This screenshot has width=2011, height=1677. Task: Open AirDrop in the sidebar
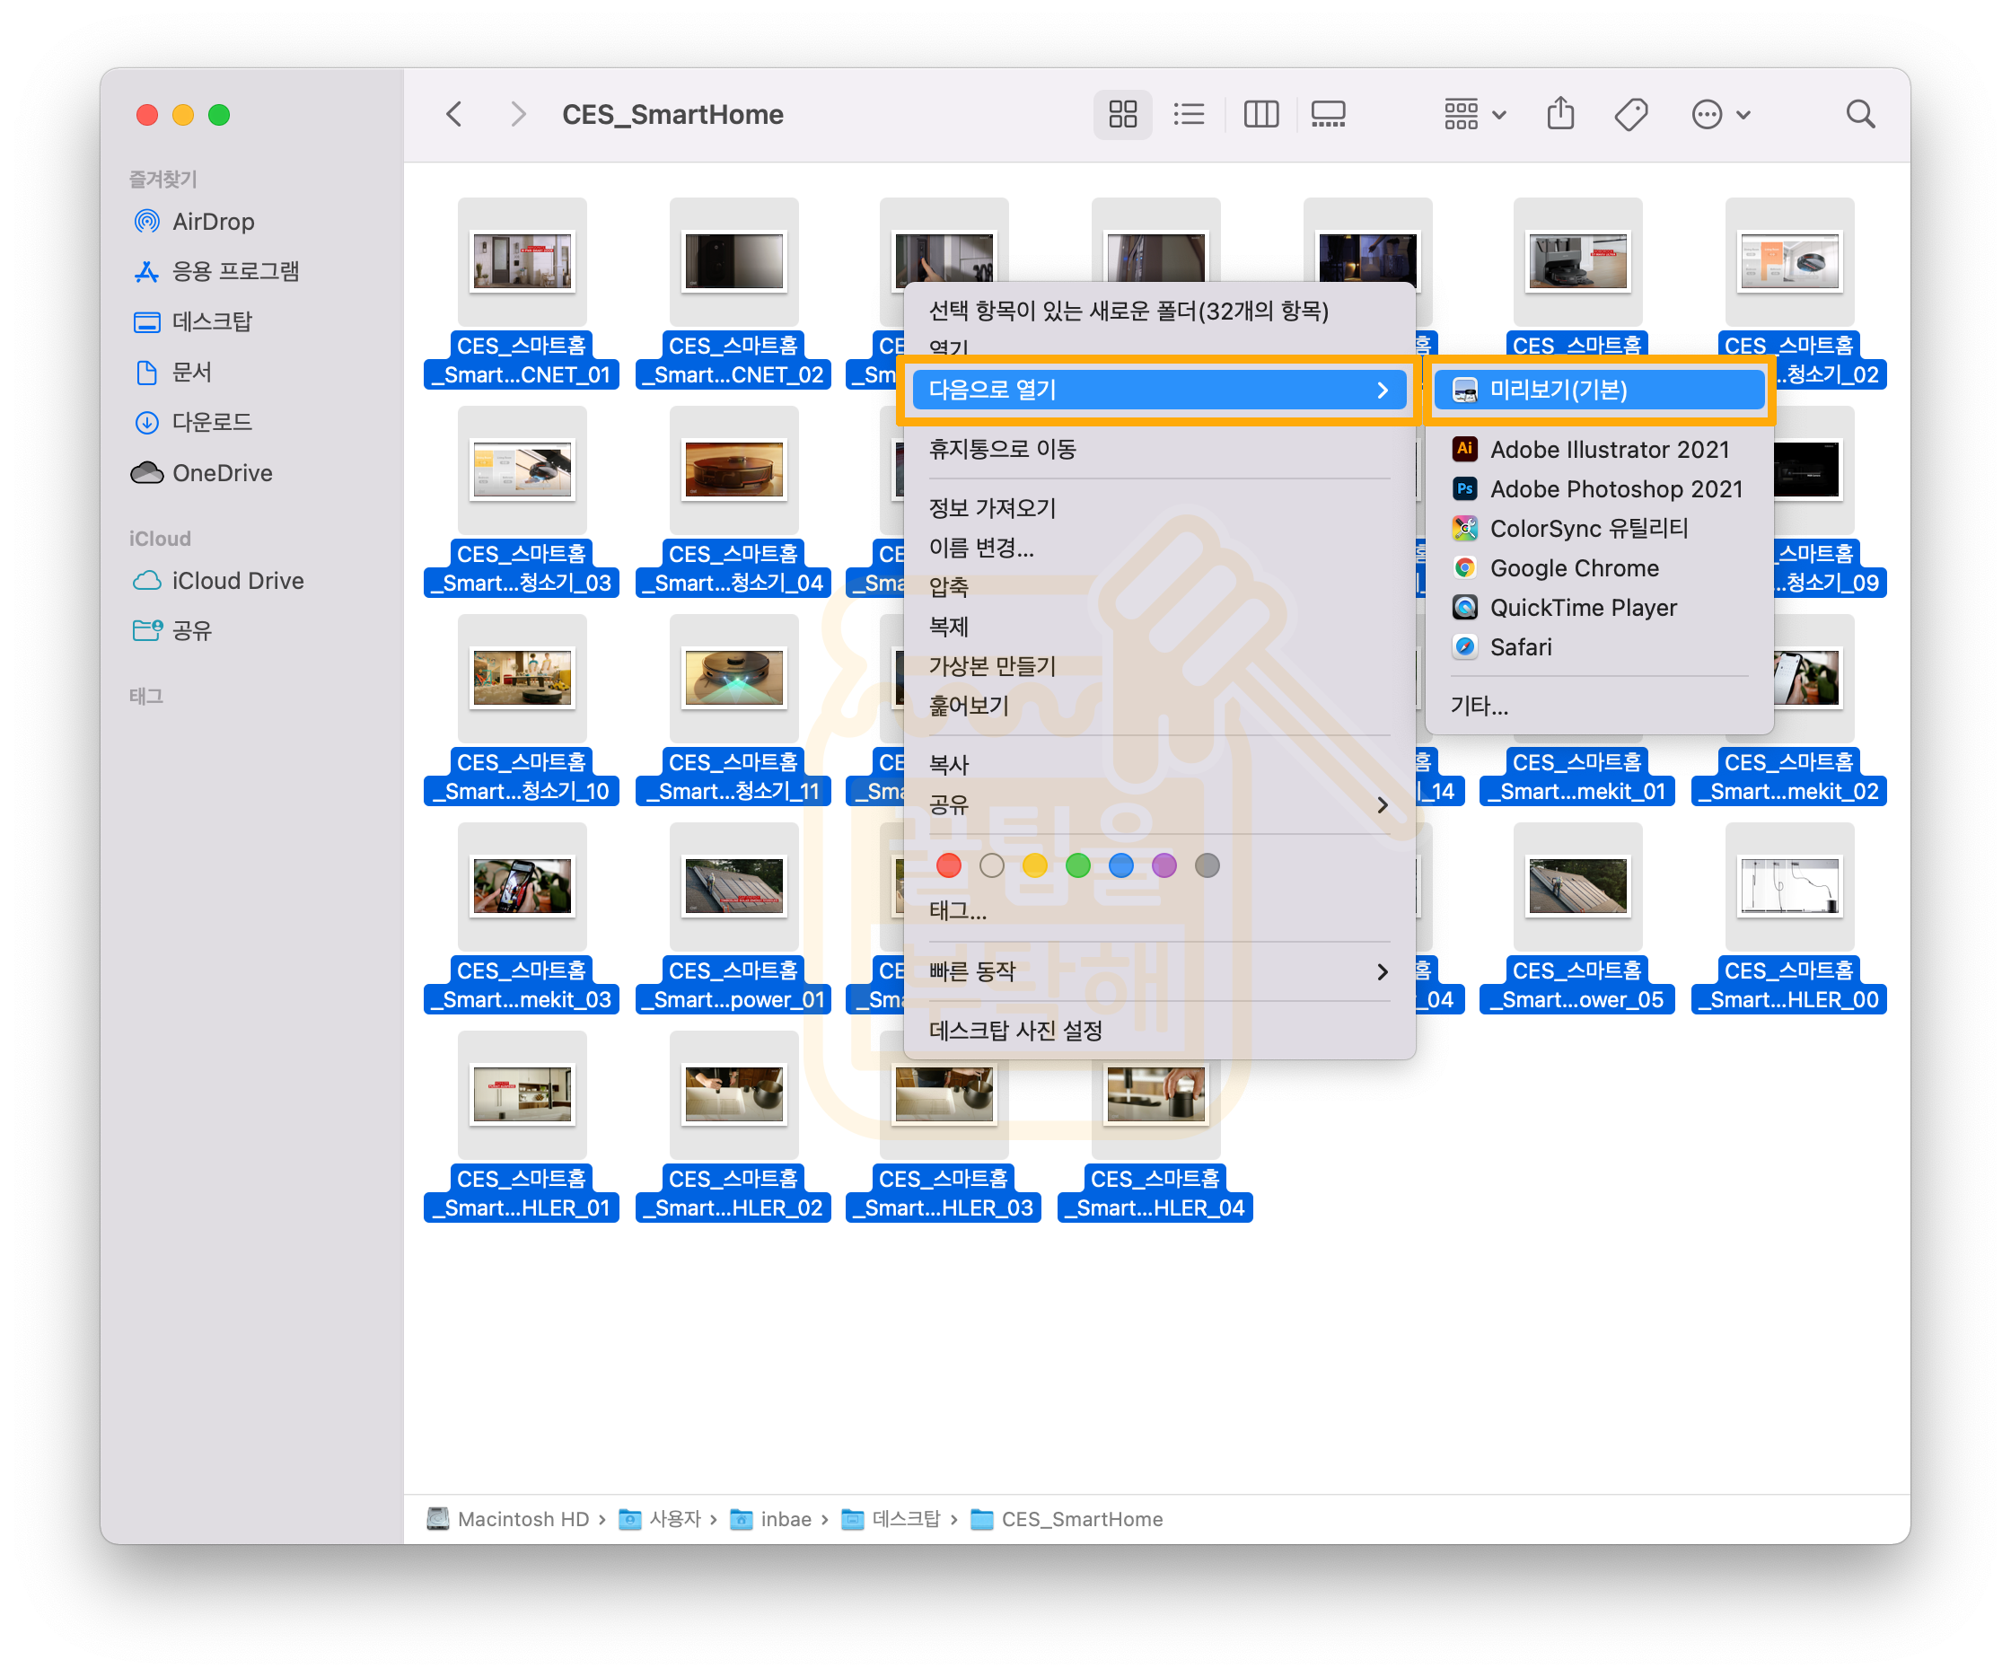pyautogui.click(x=213, y=221)
